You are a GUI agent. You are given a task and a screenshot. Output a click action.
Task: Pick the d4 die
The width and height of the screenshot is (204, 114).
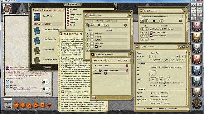point(49,105)
